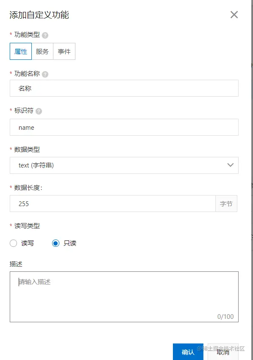This screenshot has width=253, height=360.
Task: Cancel with the 取消 button
Action: pyautogui.click(x=223, y=352)
